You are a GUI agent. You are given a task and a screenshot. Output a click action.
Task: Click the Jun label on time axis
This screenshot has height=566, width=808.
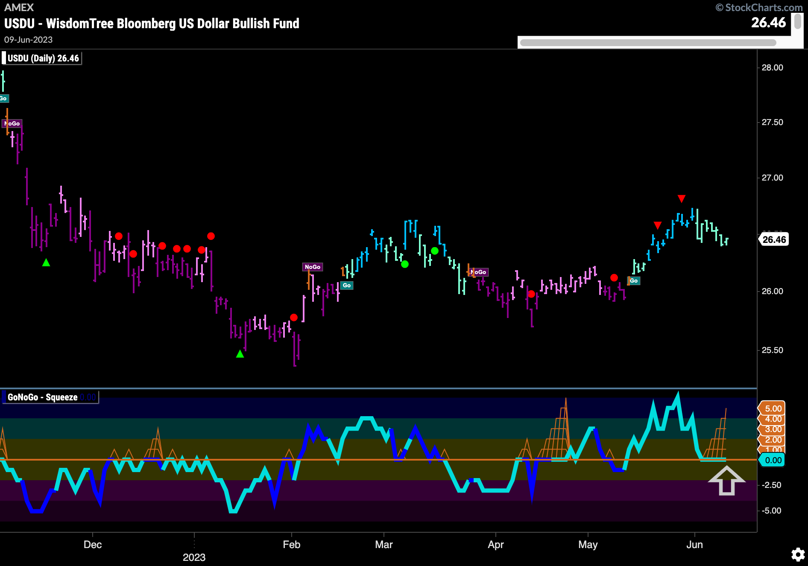(695, 545)
